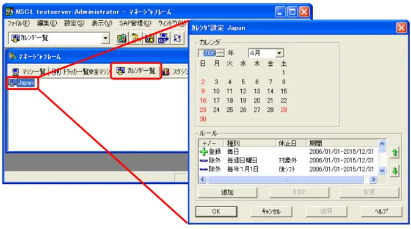This screenshot has height=229, width=411.
Task: Decrease the year with the down spinner arrow
Action: click(x=220, y=55)
